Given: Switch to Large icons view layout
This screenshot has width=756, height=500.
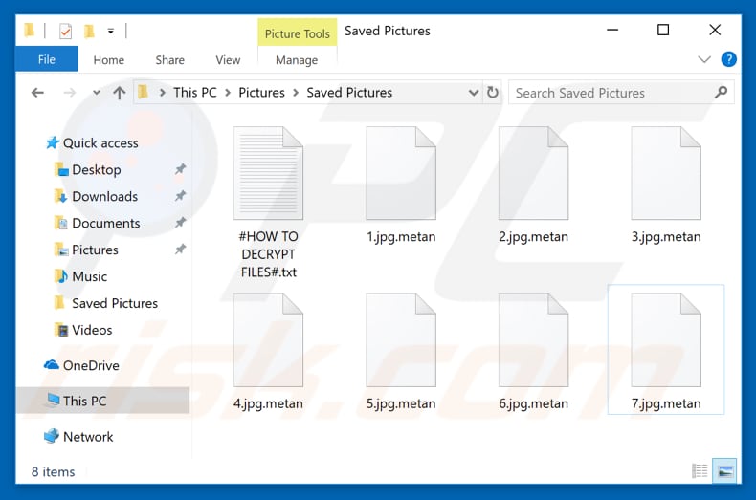Looking at the screenshot, I should (x=724, y=471).
